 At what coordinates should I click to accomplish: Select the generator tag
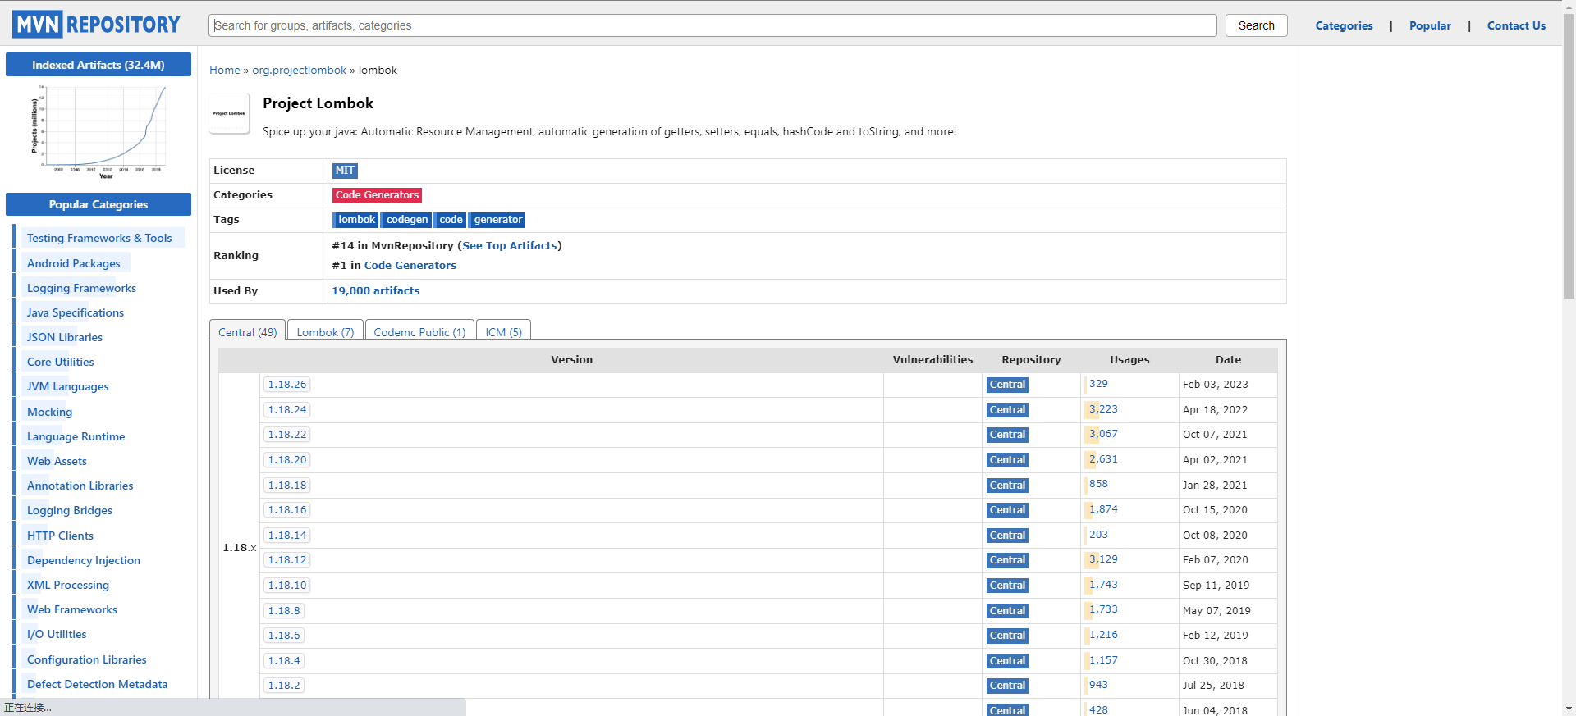click(497, 220)
